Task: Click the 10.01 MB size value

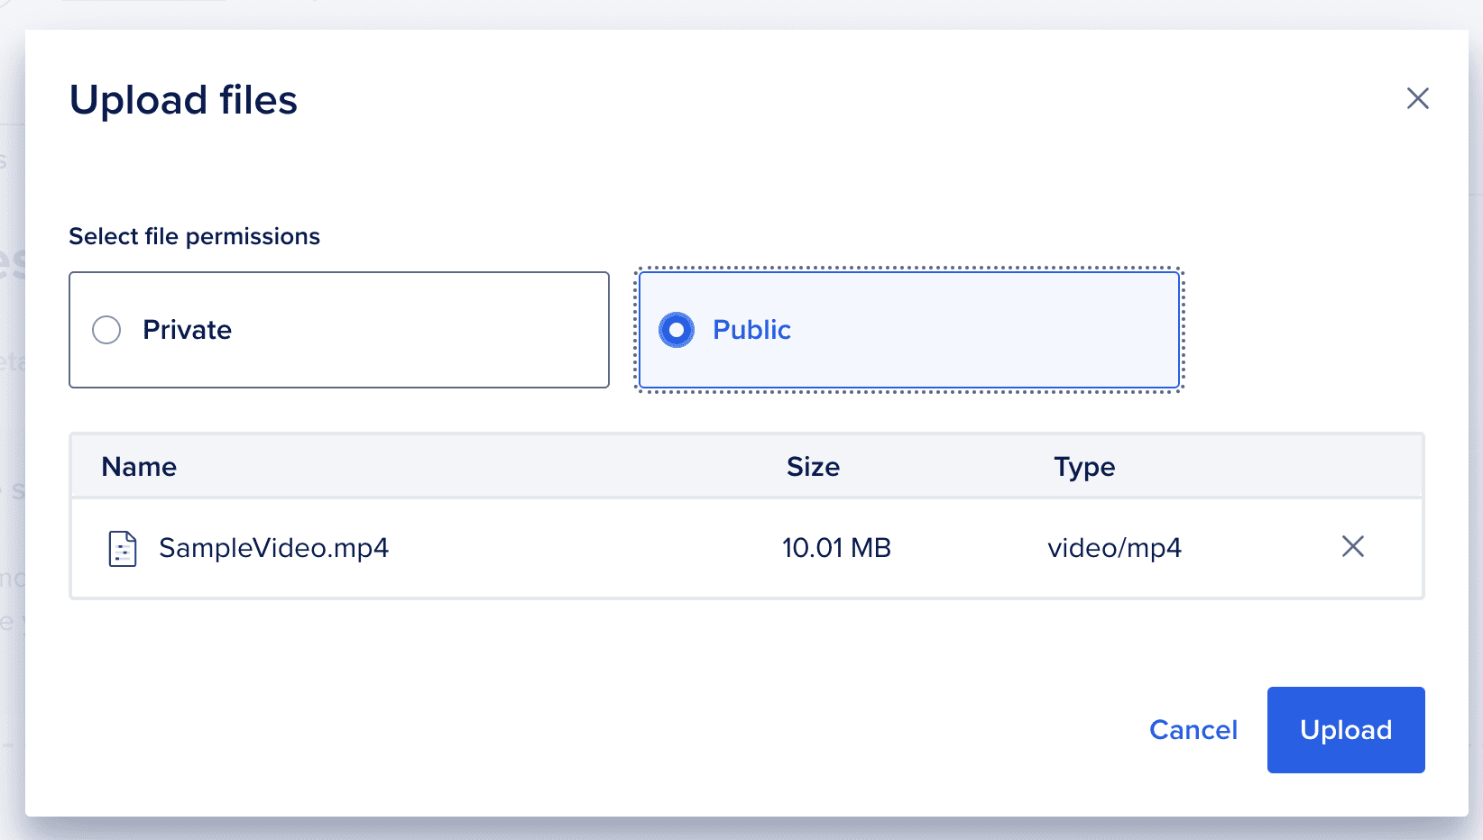Action: pos(836,548)
